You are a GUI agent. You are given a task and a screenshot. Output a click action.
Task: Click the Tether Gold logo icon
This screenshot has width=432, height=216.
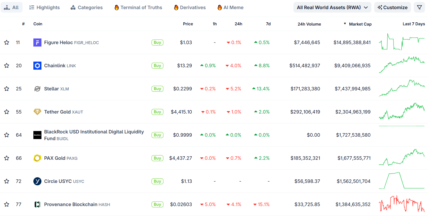point(37,112)
